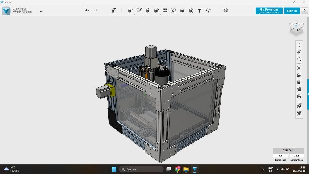Click the Sign In button

pyautogui.click(x=292, y=11)
